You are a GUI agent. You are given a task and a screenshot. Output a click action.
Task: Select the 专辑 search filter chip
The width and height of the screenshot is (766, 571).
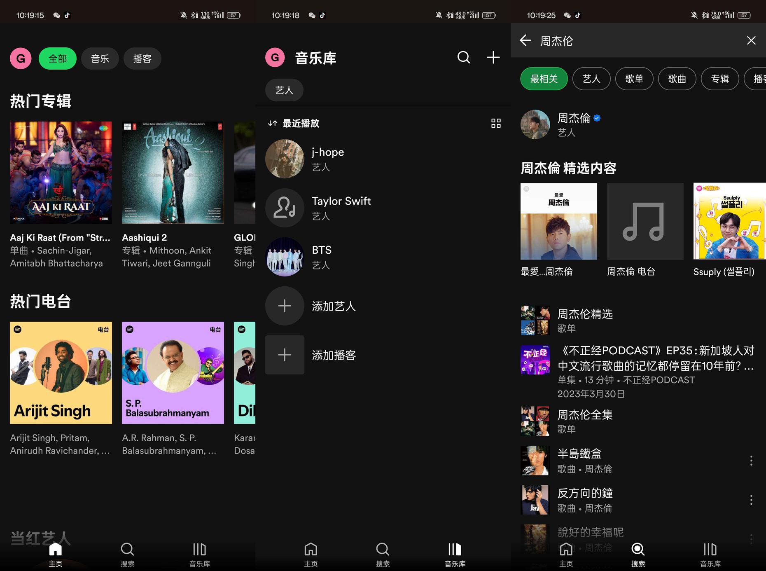point(720,79)
